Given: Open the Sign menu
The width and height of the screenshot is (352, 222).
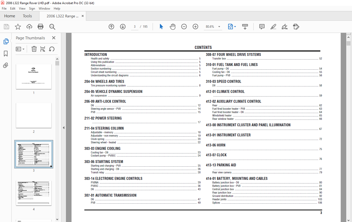Looking at the screenshot, I should (x=32, y=9).
